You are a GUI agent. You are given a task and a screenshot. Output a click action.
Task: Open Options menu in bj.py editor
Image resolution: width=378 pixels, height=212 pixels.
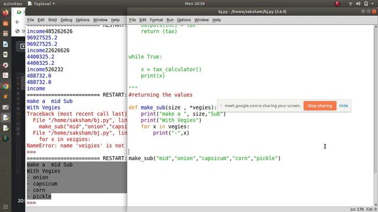[184, 20]
